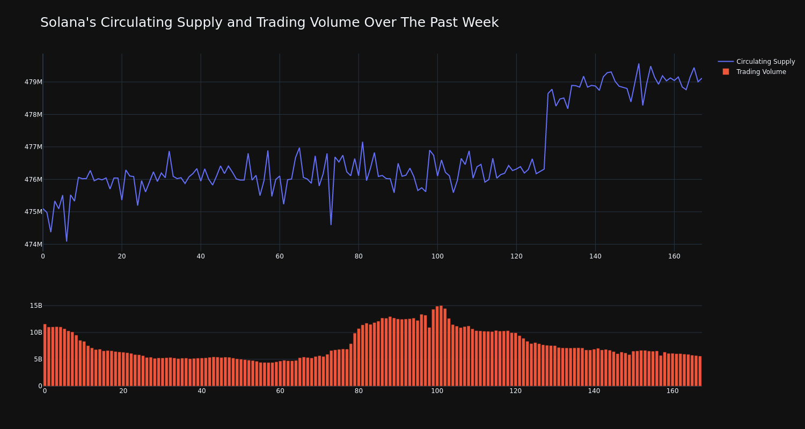Click the first volume bar at index 0
Viewport: 805px width, 429px height.
(x=45, y=355)
